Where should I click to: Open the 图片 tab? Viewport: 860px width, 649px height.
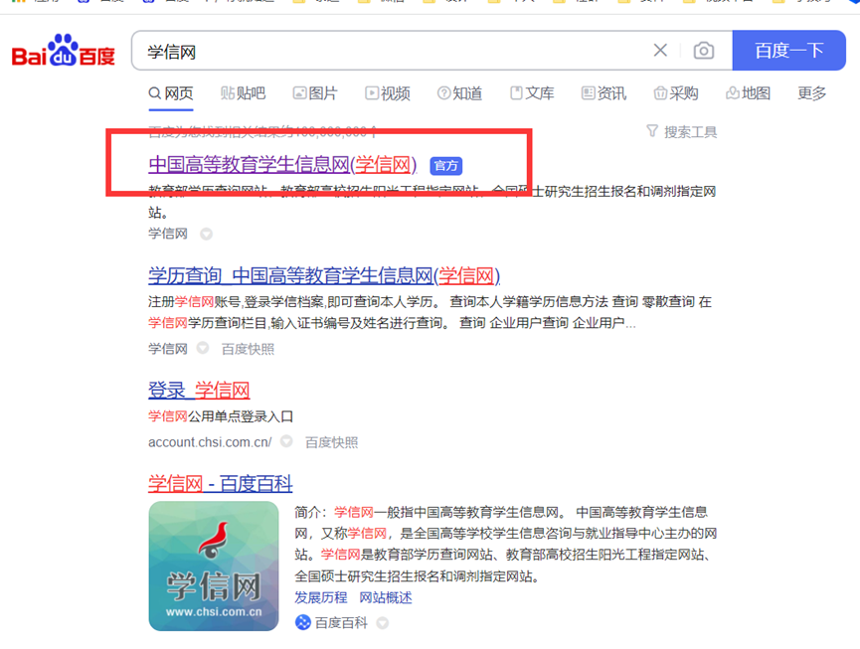pos(315,93)
